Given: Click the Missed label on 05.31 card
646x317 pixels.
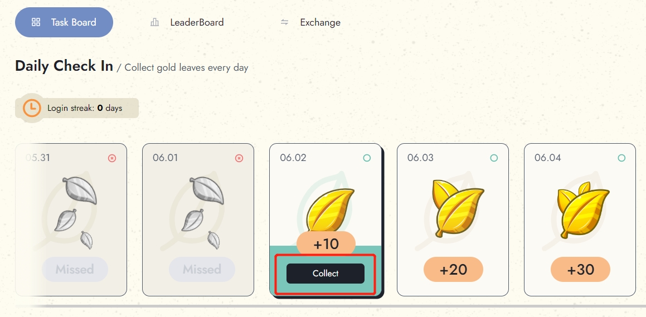Looking at the screenshot, I should click(75, 270).
